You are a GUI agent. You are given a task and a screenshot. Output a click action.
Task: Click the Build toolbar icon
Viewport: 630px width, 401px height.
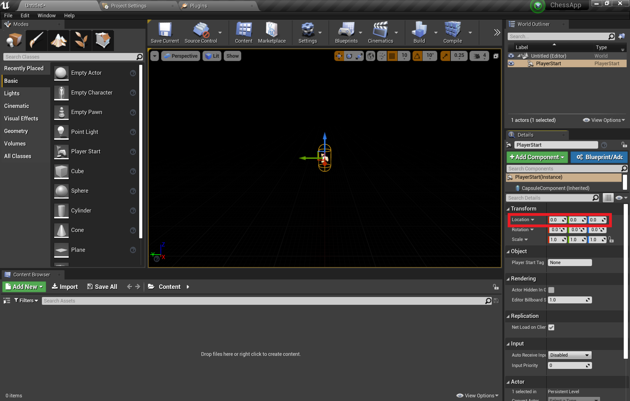point(417,33)
